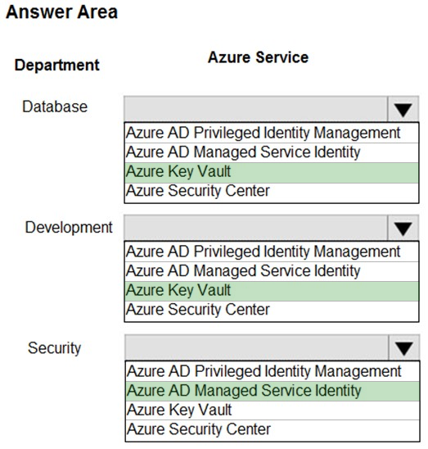
Task: Click the Department column header
Action: (57, 66)
